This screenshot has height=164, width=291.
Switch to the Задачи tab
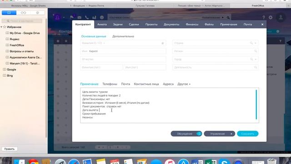click(118, 24)
